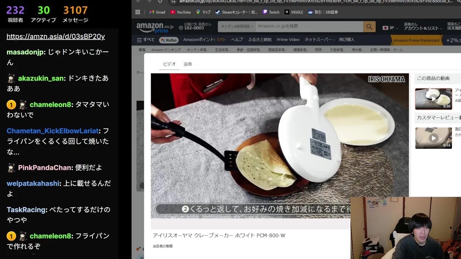Open アカウント&リスト menu

(422, 26)
